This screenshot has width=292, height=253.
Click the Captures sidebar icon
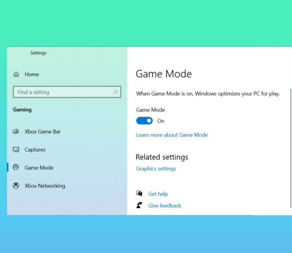point(16,150)
